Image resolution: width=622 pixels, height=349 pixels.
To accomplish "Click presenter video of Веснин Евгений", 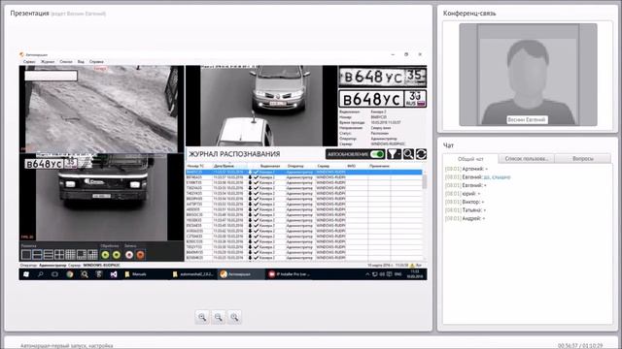I will (528, 75).
